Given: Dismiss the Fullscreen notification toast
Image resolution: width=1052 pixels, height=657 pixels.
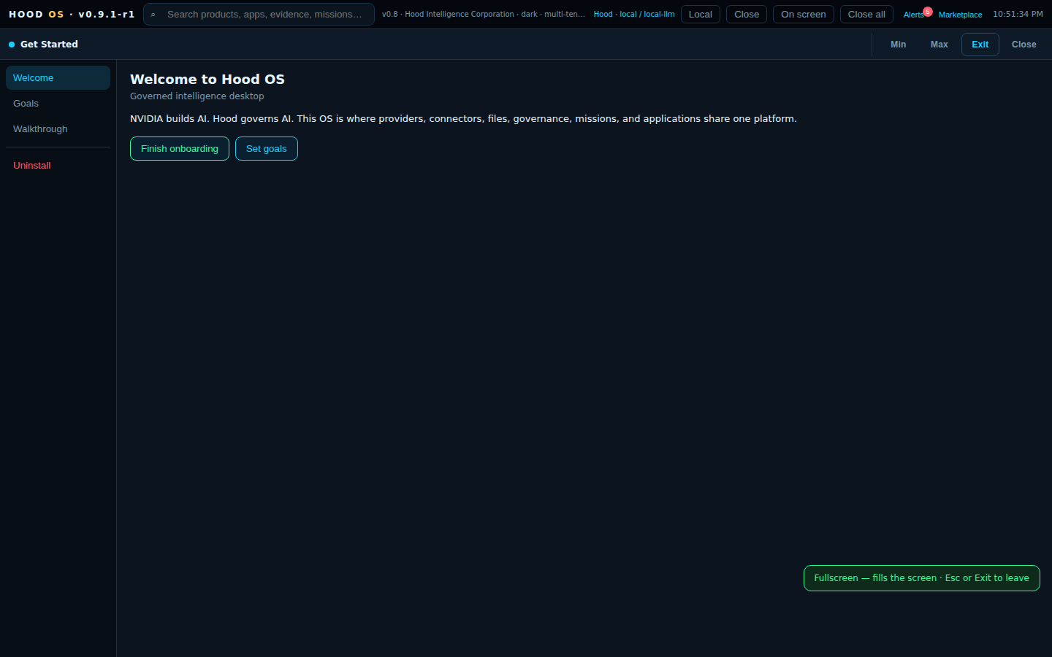Looking at the screenshot, I should pos(922,578).
